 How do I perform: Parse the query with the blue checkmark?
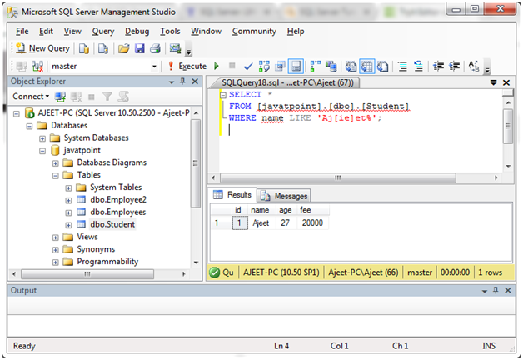248,67
